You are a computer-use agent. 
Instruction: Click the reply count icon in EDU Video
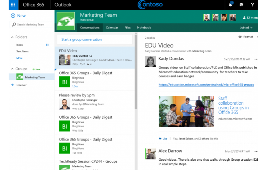pyautogui.click(x=81, y=64)
